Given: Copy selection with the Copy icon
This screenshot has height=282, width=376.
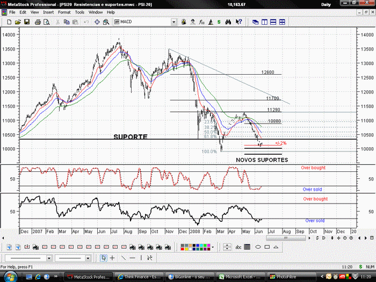Looking at the screenshot, I should tap(67, 22).
